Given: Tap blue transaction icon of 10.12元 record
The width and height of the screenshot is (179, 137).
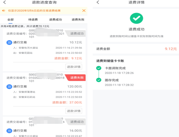Looking at the screenshot, I should (9, 43).
